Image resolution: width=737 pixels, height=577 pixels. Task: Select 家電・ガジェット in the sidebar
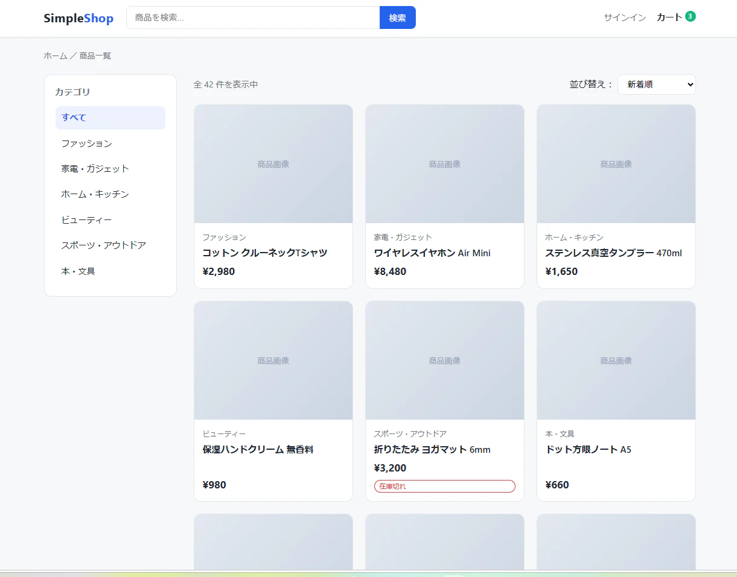coord(110,169)
